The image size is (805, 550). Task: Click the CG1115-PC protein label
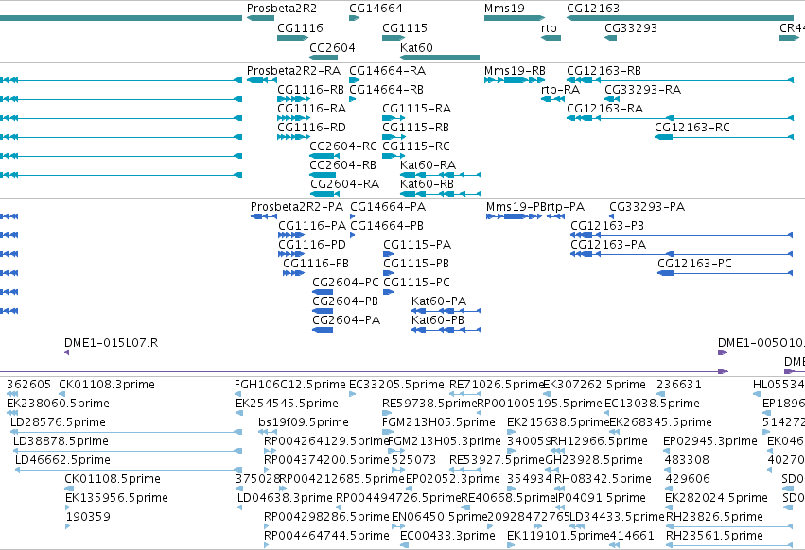click(x=417, y=283)
